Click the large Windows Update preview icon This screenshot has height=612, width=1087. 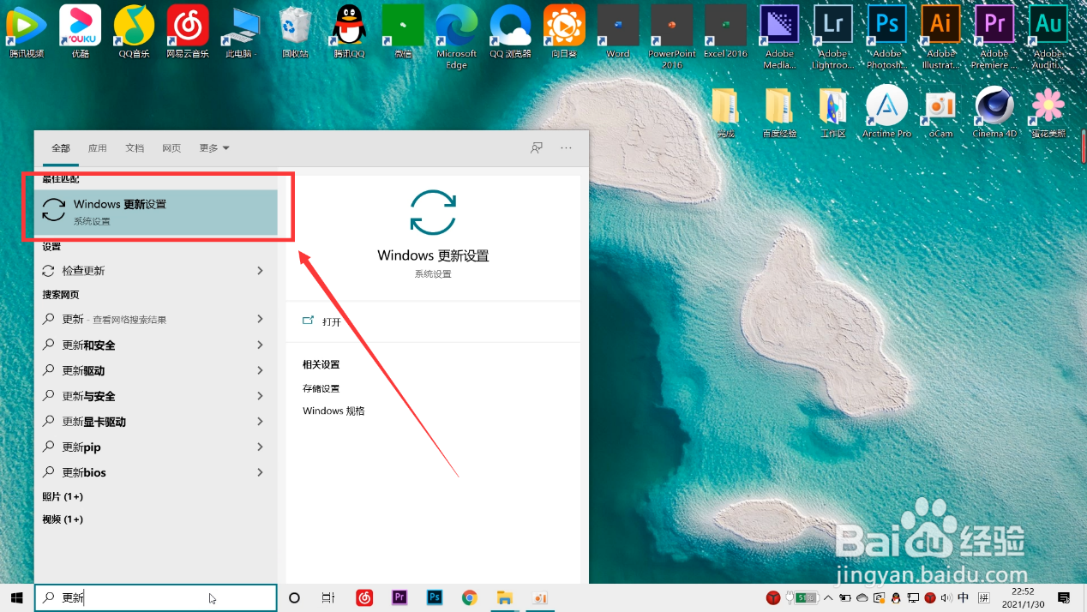[433, 212]
